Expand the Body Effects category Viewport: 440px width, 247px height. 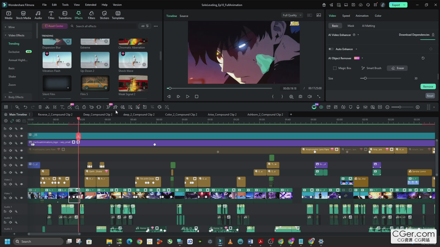(x=16, y=97)
